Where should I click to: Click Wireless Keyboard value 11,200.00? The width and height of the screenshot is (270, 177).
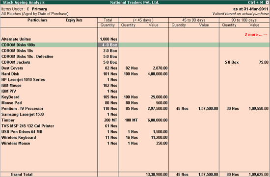click(159, 137)
